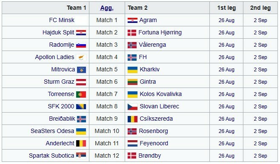Image resolution: width=280 pixels, height=164 pixels.
Task: Click the Breiðablik team link
Action: (x=62, y=119)
